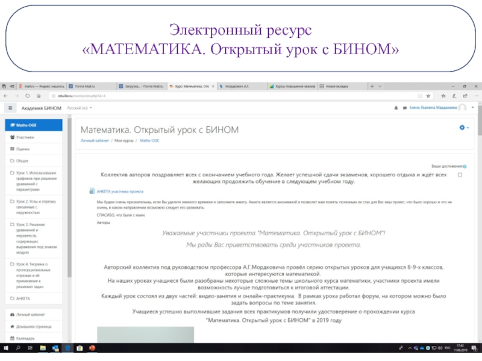Open Task View on the taskbar
482x361 pixels.
pyautogui.click(x=30, y=348)
